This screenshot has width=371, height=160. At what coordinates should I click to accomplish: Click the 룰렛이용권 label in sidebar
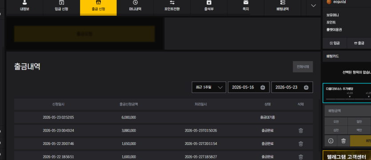pyautogui.click(x=334, y=30)
